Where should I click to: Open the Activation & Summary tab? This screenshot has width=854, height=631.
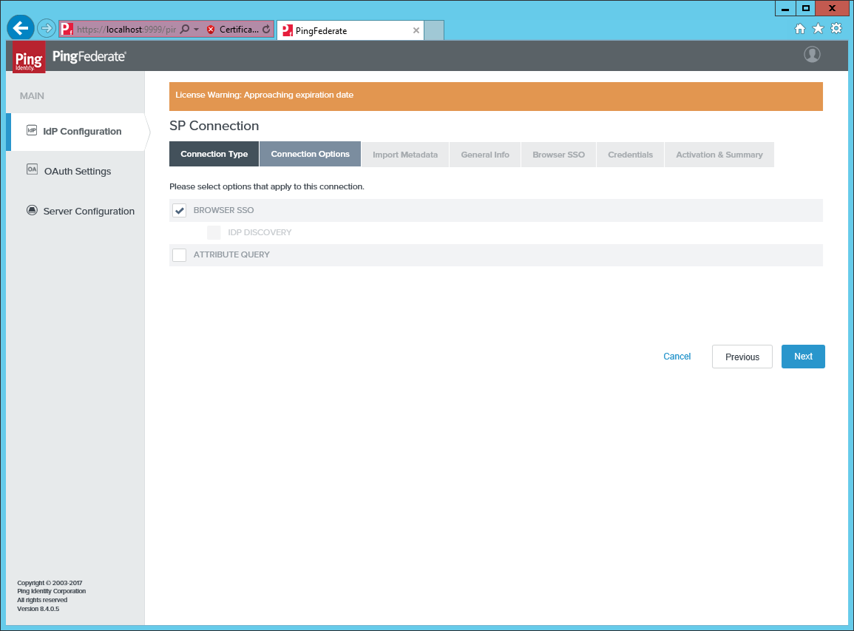[x=719, y=155]
